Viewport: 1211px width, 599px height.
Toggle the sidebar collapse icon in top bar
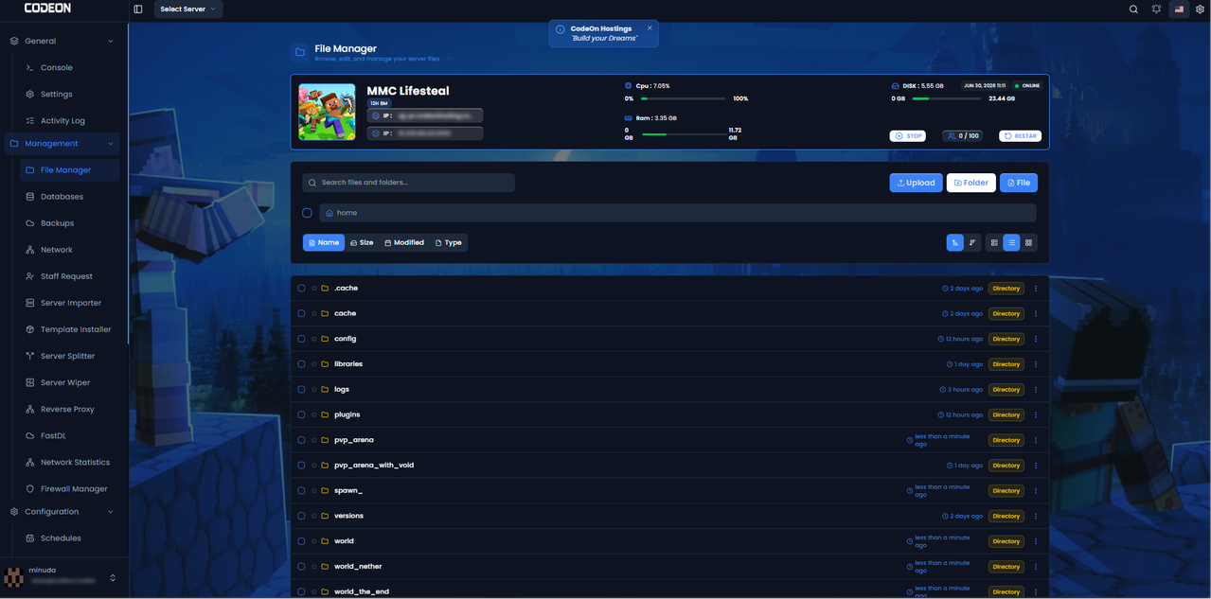tap(138, 9)
